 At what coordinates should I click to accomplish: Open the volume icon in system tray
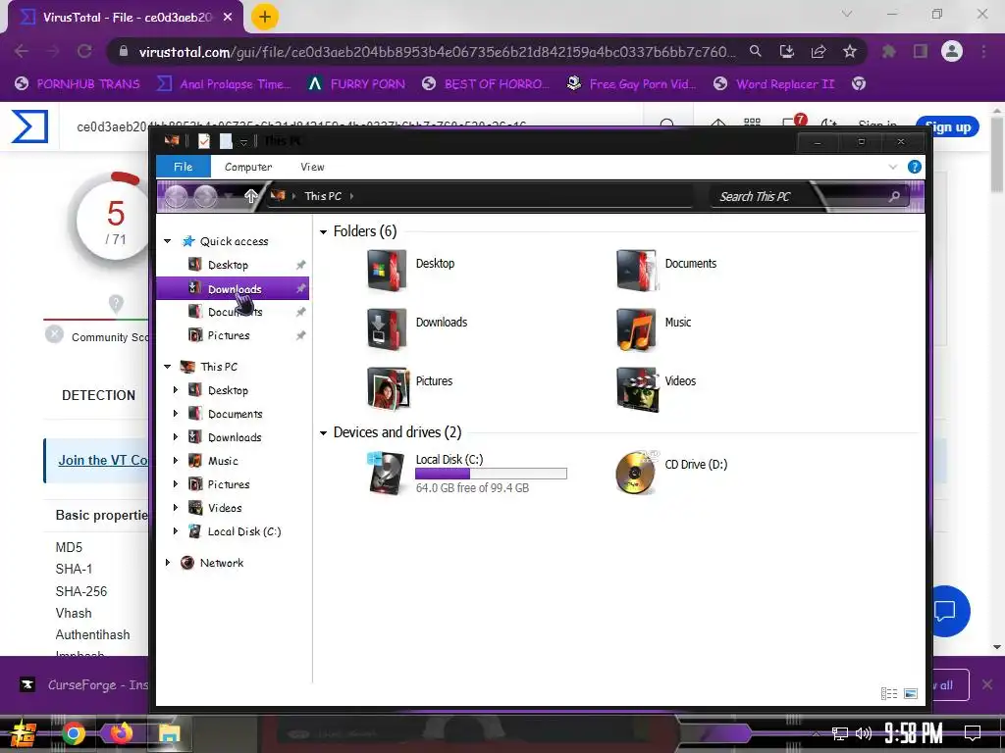click(864, 733)
